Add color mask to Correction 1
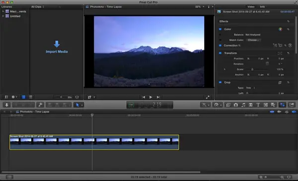The height and width of the screenshot is (181, 298). (275, 45)
